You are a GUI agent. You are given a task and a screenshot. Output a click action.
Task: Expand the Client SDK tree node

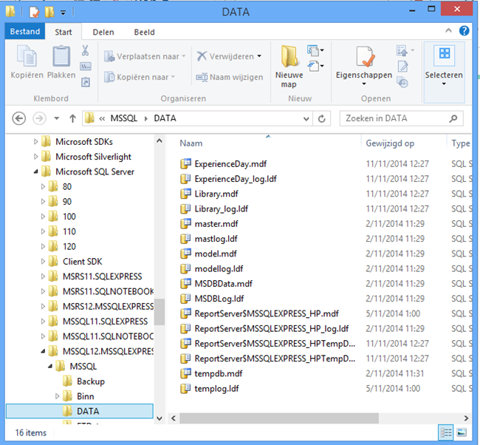(x=43, y=262)
